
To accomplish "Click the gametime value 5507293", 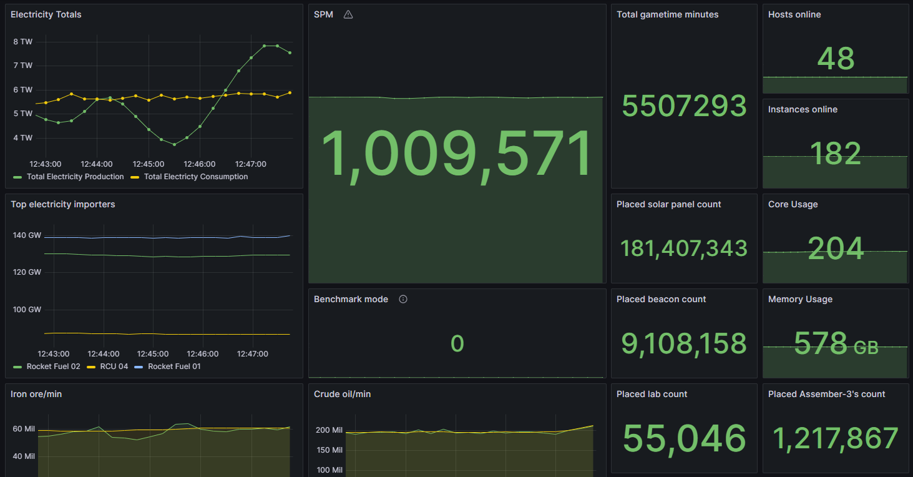I will point(685,106).
